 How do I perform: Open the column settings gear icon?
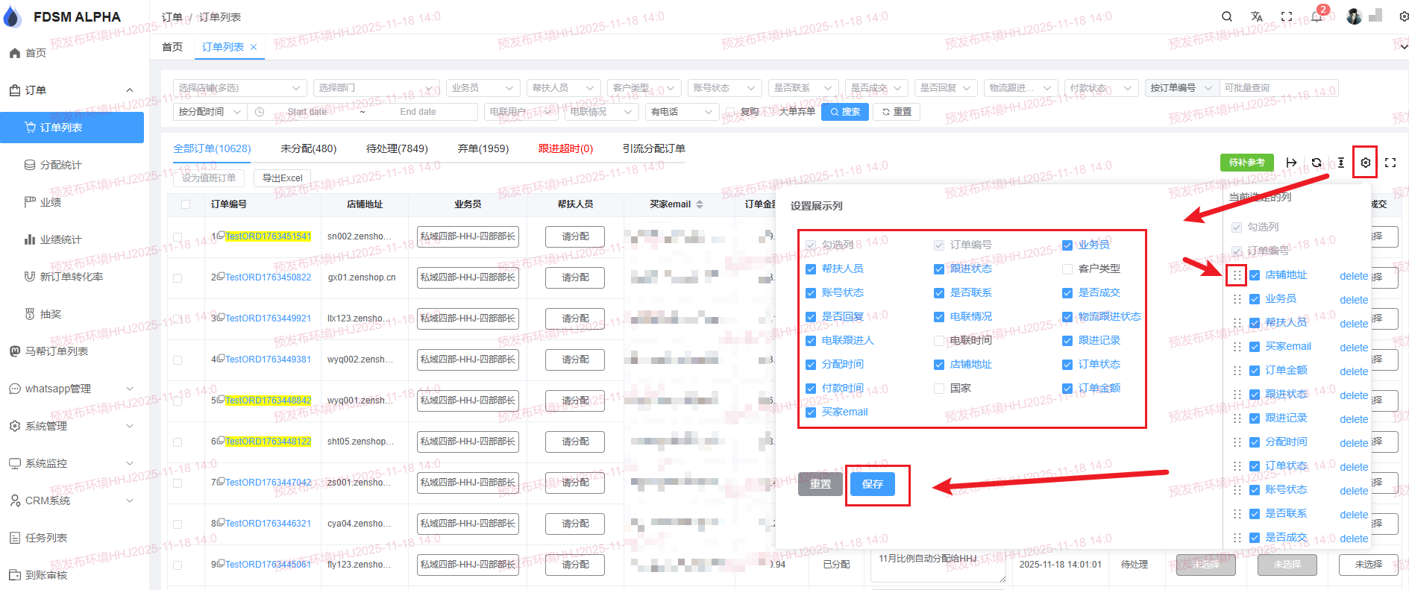[1365, 163]
